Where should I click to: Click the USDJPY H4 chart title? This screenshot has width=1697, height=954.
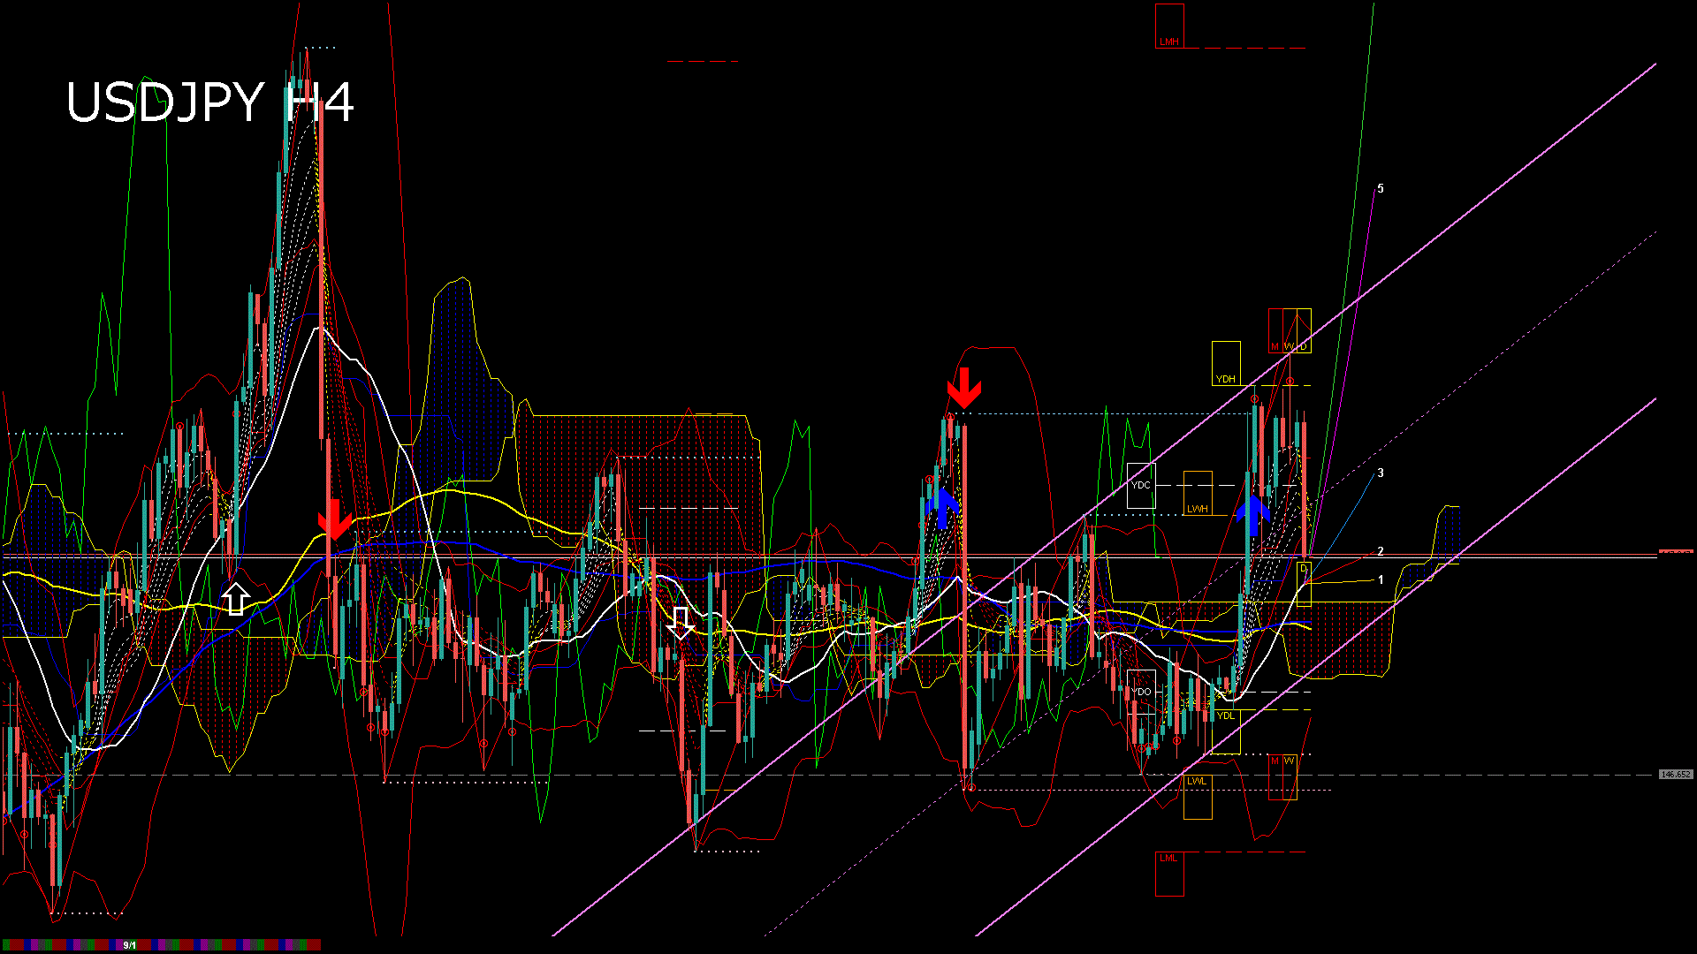(210, 102)
